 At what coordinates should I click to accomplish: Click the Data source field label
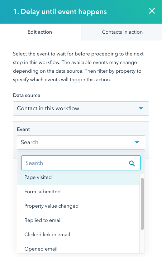pos(27,96)
